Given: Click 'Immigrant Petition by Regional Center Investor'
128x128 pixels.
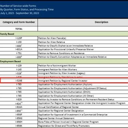Looking at the screenshot, I should tap(63, 81).
